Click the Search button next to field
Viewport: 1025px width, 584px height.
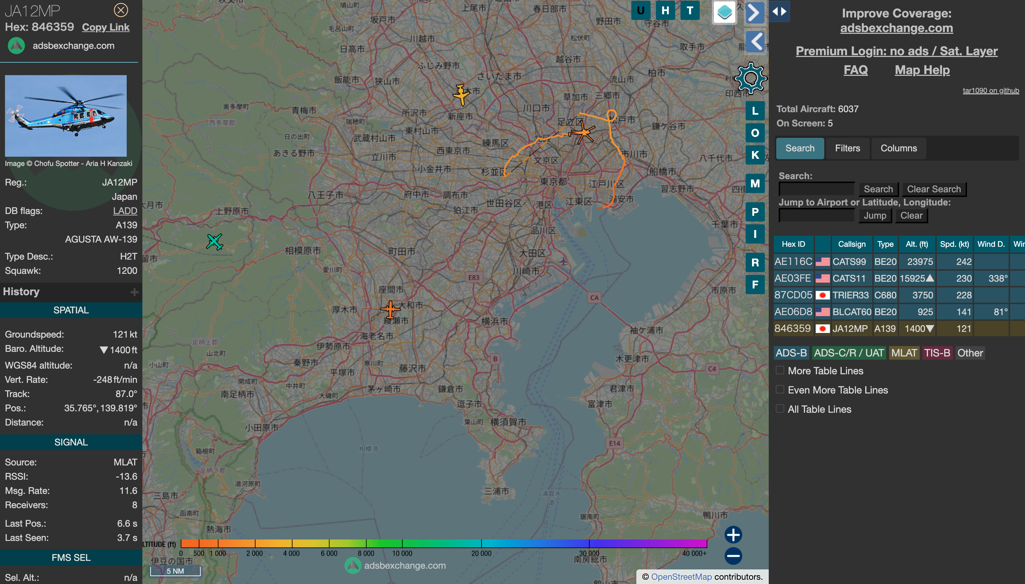(878, 189)
